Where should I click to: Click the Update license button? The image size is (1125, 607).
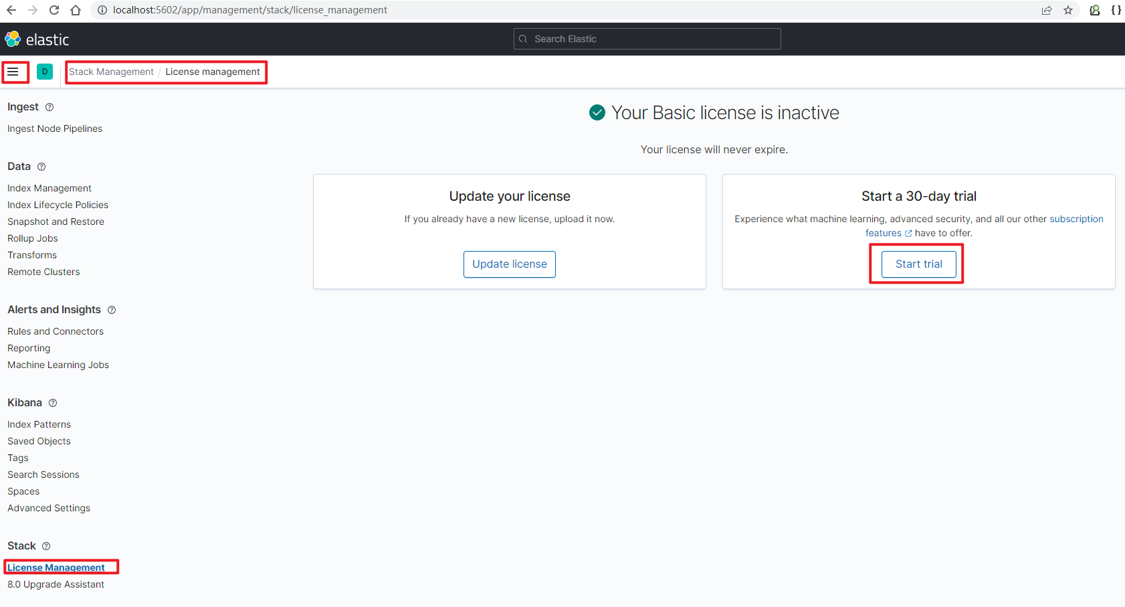pyautogui.click(x=509, y=264)
